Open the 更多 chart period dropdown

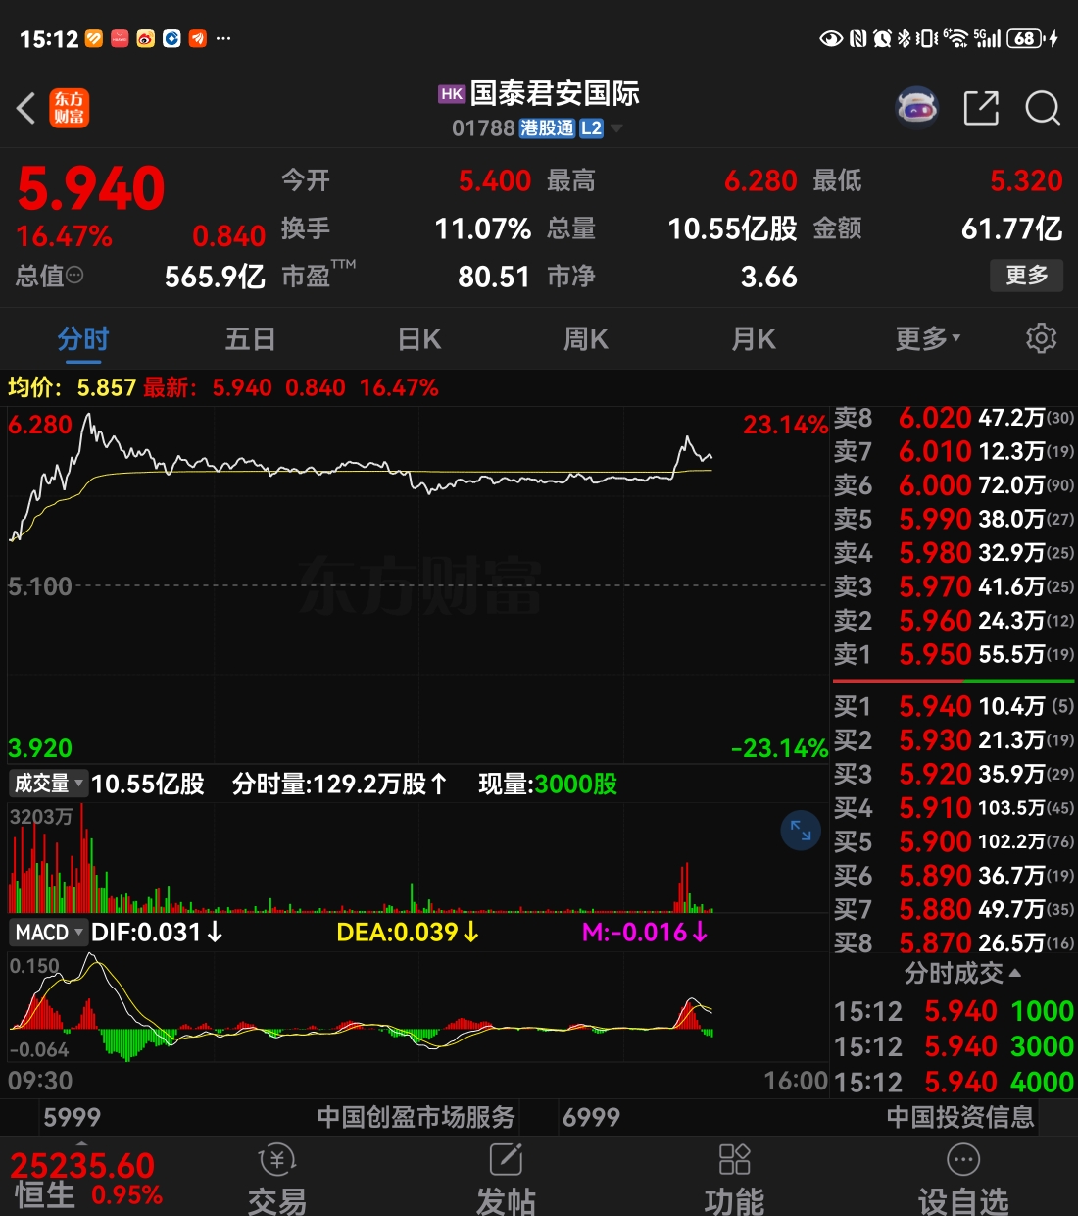tap(928, 338)
